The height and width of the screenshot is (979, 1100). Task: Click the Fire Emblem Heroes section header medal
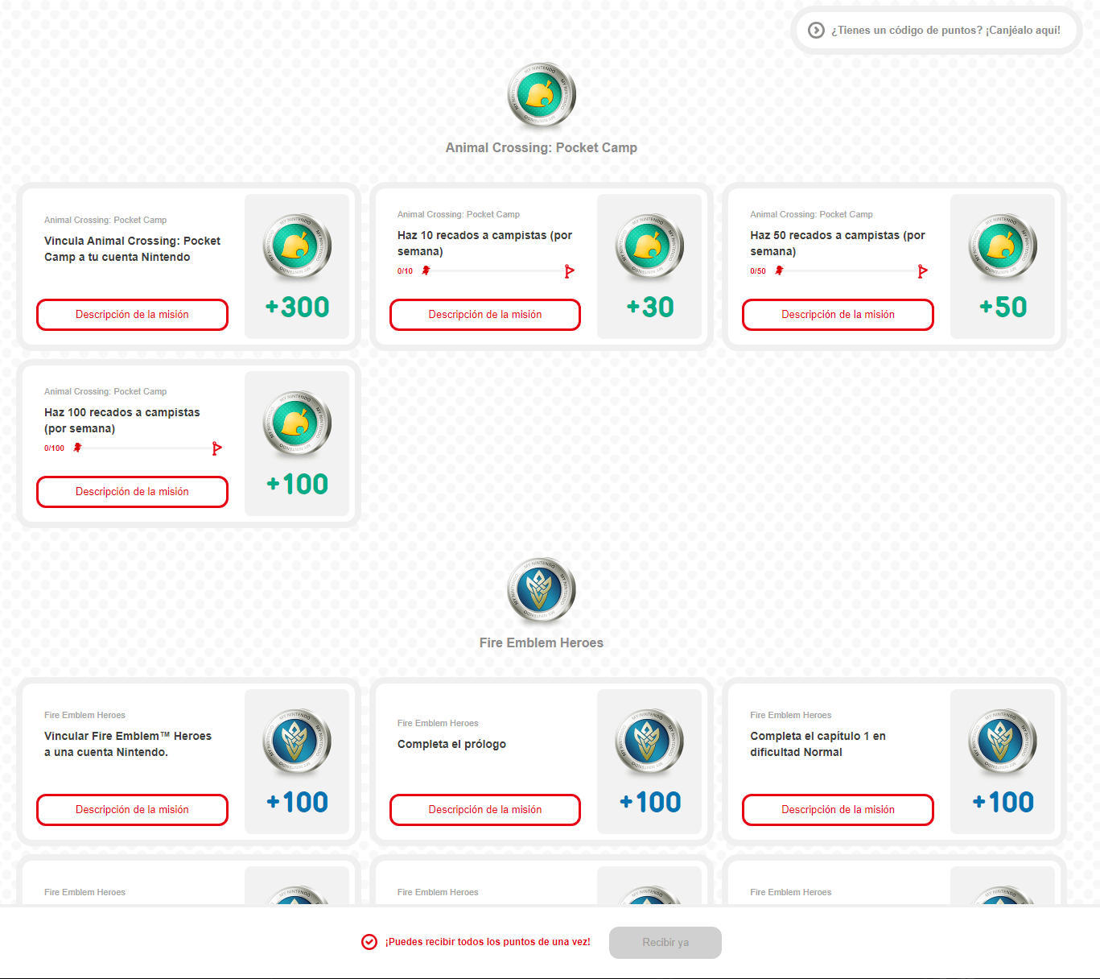[542, 591]
